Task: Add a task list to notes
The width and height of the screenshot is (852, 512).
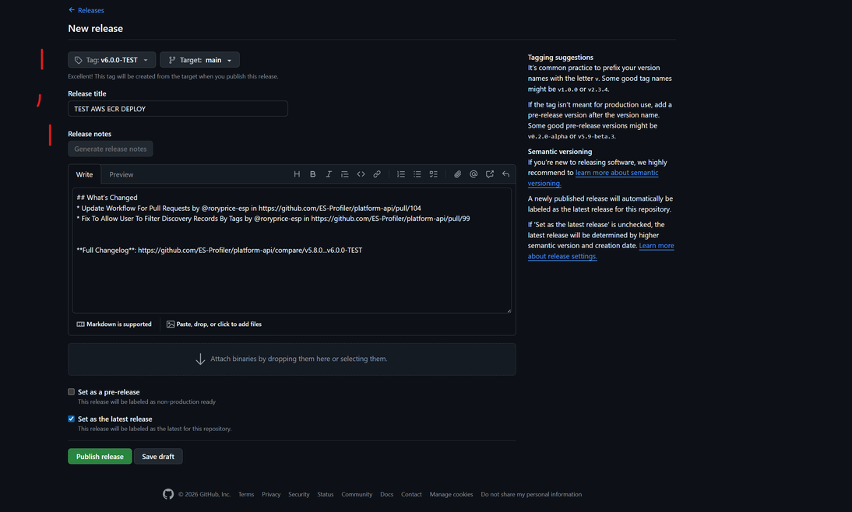Action: tap(434, 174)
